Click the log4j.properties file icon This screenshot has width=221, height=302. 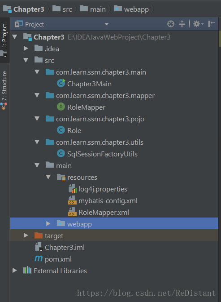click(x=73, y=189)
